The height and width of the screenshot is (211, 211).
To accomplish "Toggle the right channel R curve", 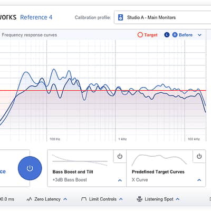I will pos(175,35).
